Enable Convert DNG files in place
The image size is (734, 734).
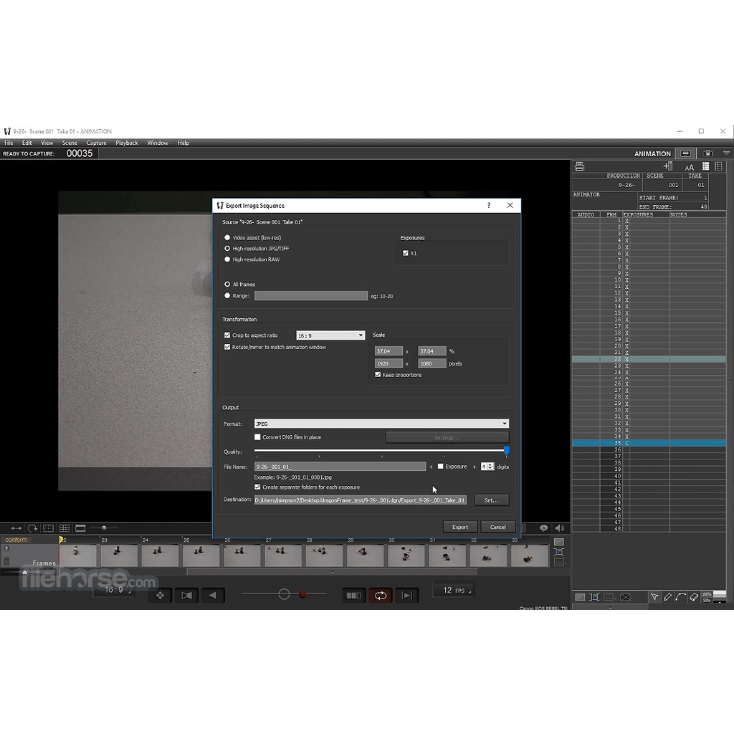coord(258,437)
